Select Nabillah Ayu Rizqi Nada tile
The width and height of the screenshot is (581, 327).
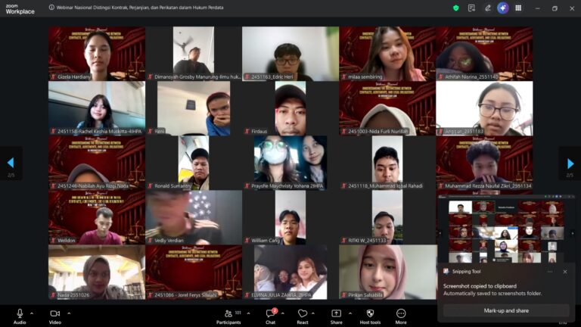pos(97,163)
